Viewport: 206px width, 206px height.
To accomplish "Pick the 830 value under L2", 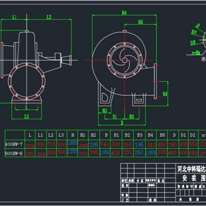I will (x=51, y=153).
